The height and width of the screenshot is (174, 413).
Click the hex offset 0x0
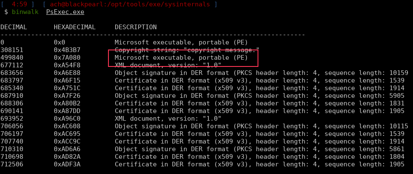[59, 42]
